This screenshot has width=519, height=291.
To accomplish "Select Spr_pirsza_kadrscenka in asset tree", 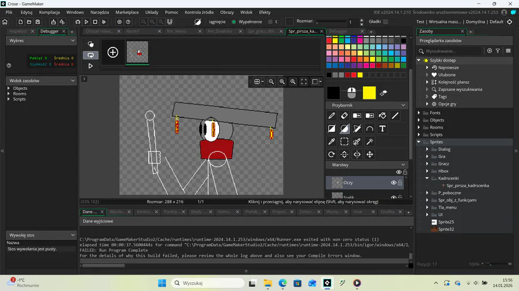I will point(468,185).
